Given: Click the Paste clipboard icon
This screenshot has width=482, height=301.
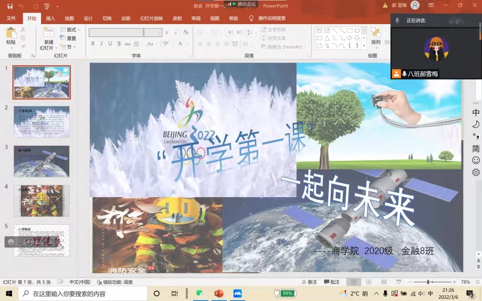Looking at the screenshot, I should 11,33.
